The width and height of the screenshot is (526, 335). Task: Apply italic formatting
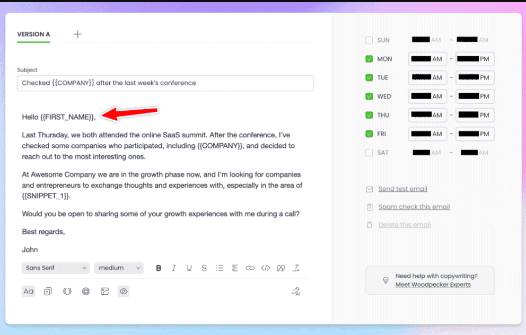click(173, 268)
